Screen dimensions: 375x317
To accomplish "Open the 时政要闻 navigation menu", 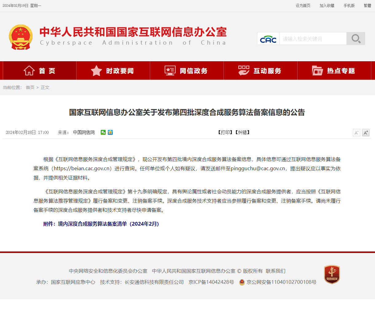I will click(x=113, y=71).
